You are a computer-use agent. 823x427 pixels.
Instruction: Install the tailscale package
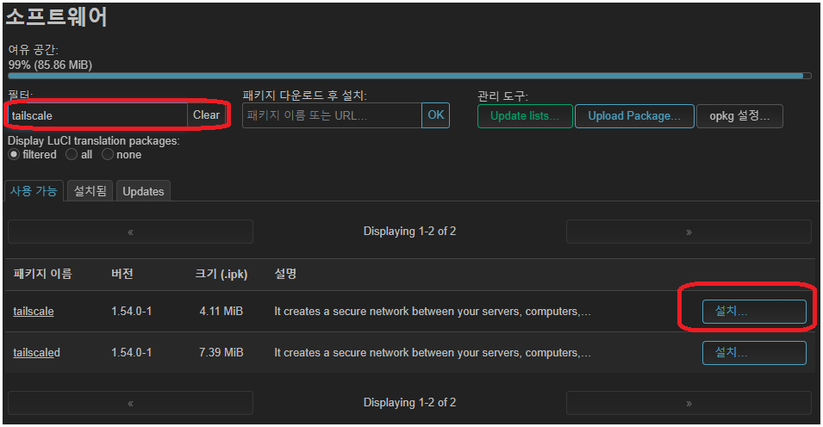pos(754,312)
